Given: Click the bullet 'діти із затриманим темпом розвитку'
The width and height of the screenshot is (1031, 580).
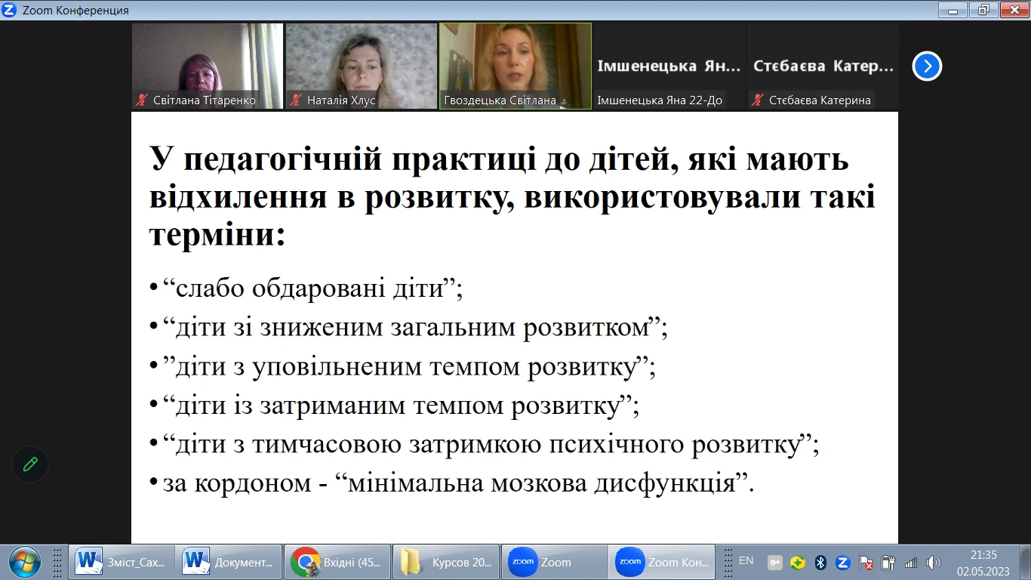Looking at the screenshot, I should pos(401,406).
